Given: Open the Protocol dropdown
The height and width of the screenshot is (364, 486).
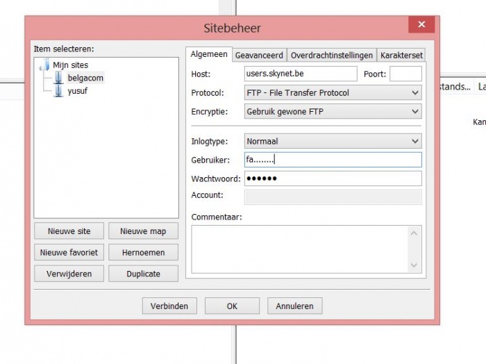Looking at the screenshot, I should click(333, 92).
